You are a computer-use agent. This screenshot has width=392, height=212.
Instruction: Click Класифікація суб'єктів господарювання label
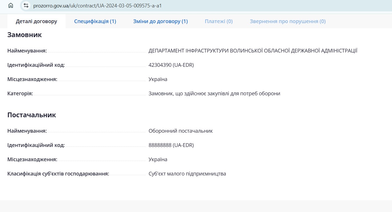click(58, 174)
